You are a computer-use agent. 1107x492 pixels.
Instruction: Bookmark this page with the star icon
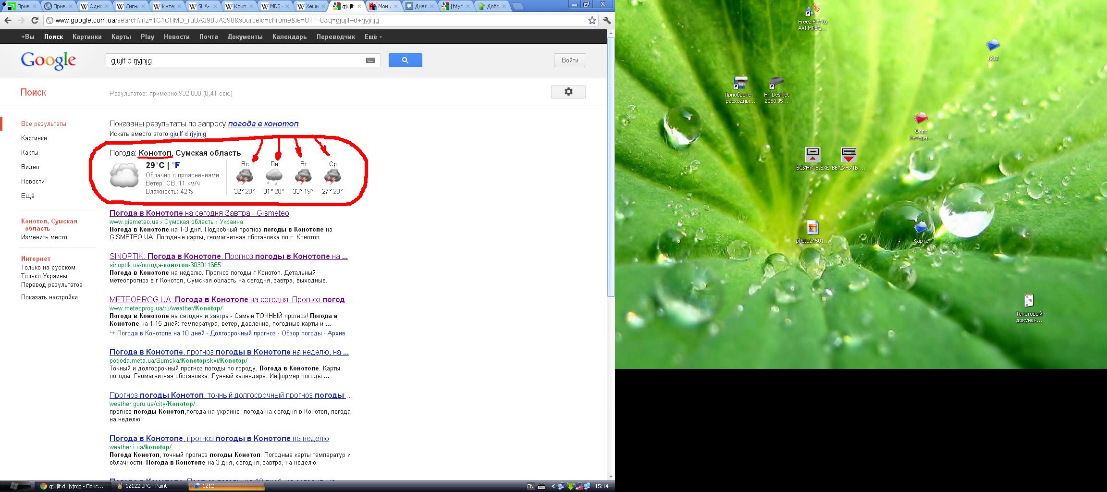point(592,20)
